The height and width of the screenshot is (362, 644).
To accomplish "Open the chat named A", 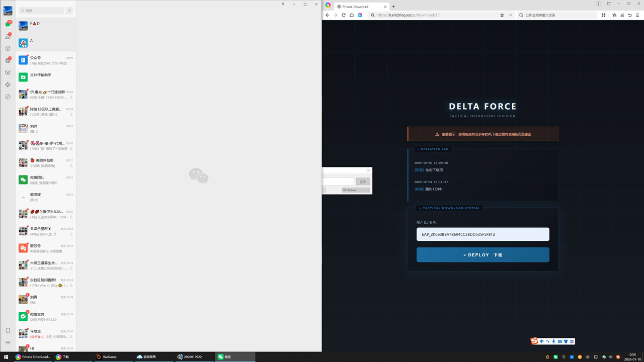I will pos(46,43).
